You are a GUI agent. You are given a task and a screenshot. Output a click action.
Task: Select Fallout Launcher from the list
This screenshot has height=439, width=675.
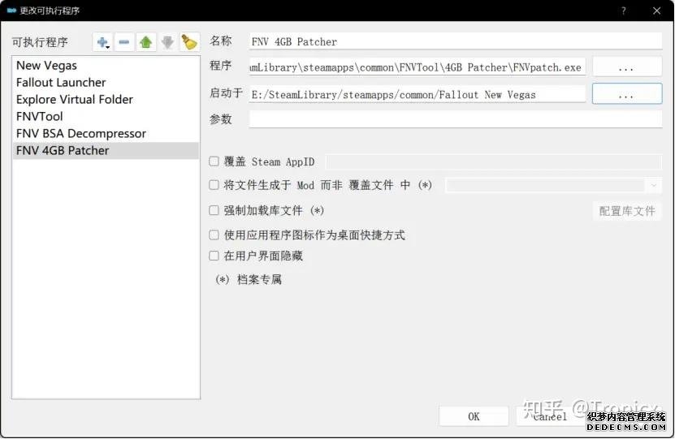[x=61, y=83]
